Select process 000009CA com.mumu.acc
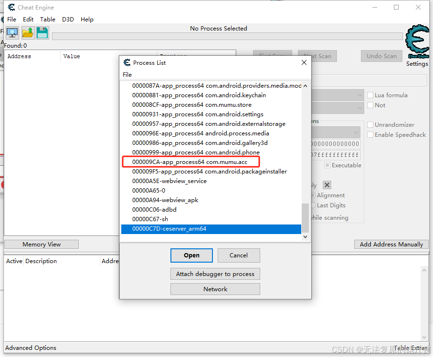Image resolution: width=433 pixels, height=357 pixels. (211, 162)
